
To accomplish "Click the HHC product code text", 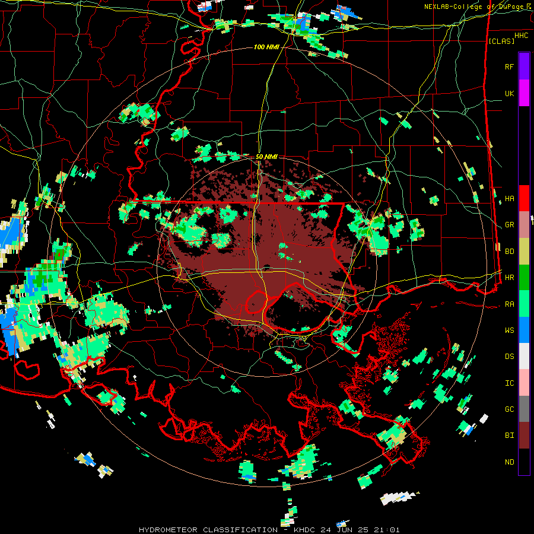I will point(522,35).
